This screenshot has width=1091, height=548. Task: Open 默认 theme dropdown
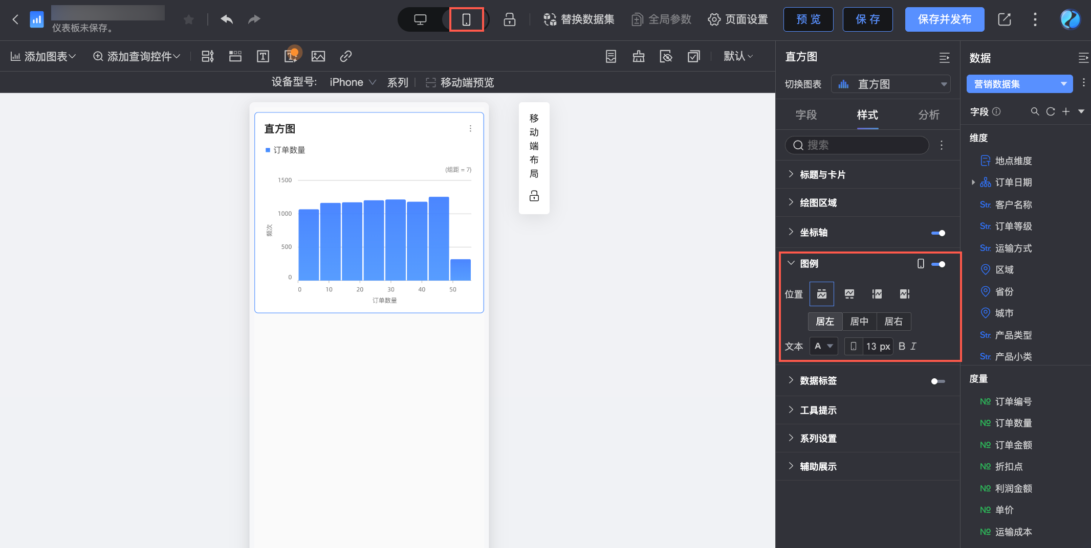[738, 56]
